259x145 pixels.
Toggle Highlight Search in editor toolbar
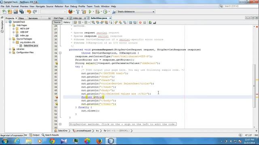click(106, 23)
